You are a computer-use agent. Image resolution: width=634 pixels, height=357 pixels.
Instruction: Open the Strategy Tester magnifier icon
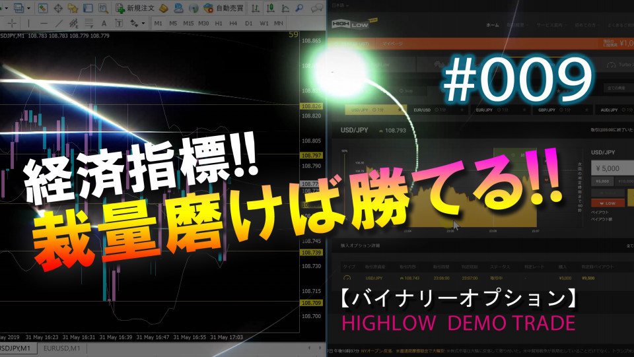[103, 8]
